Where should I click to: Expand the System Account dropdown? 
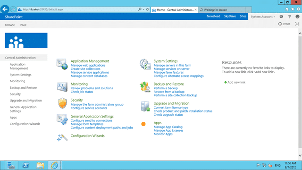coord(263,17)
